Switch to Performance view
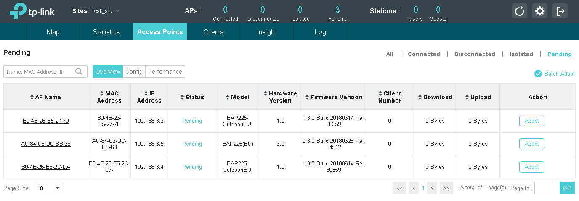Screen dimensions: 579x201 165,72
